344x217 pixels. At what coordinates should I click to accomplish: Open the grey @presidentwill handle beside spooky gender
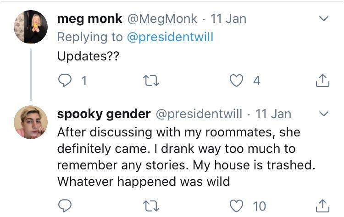click(199, 114)
